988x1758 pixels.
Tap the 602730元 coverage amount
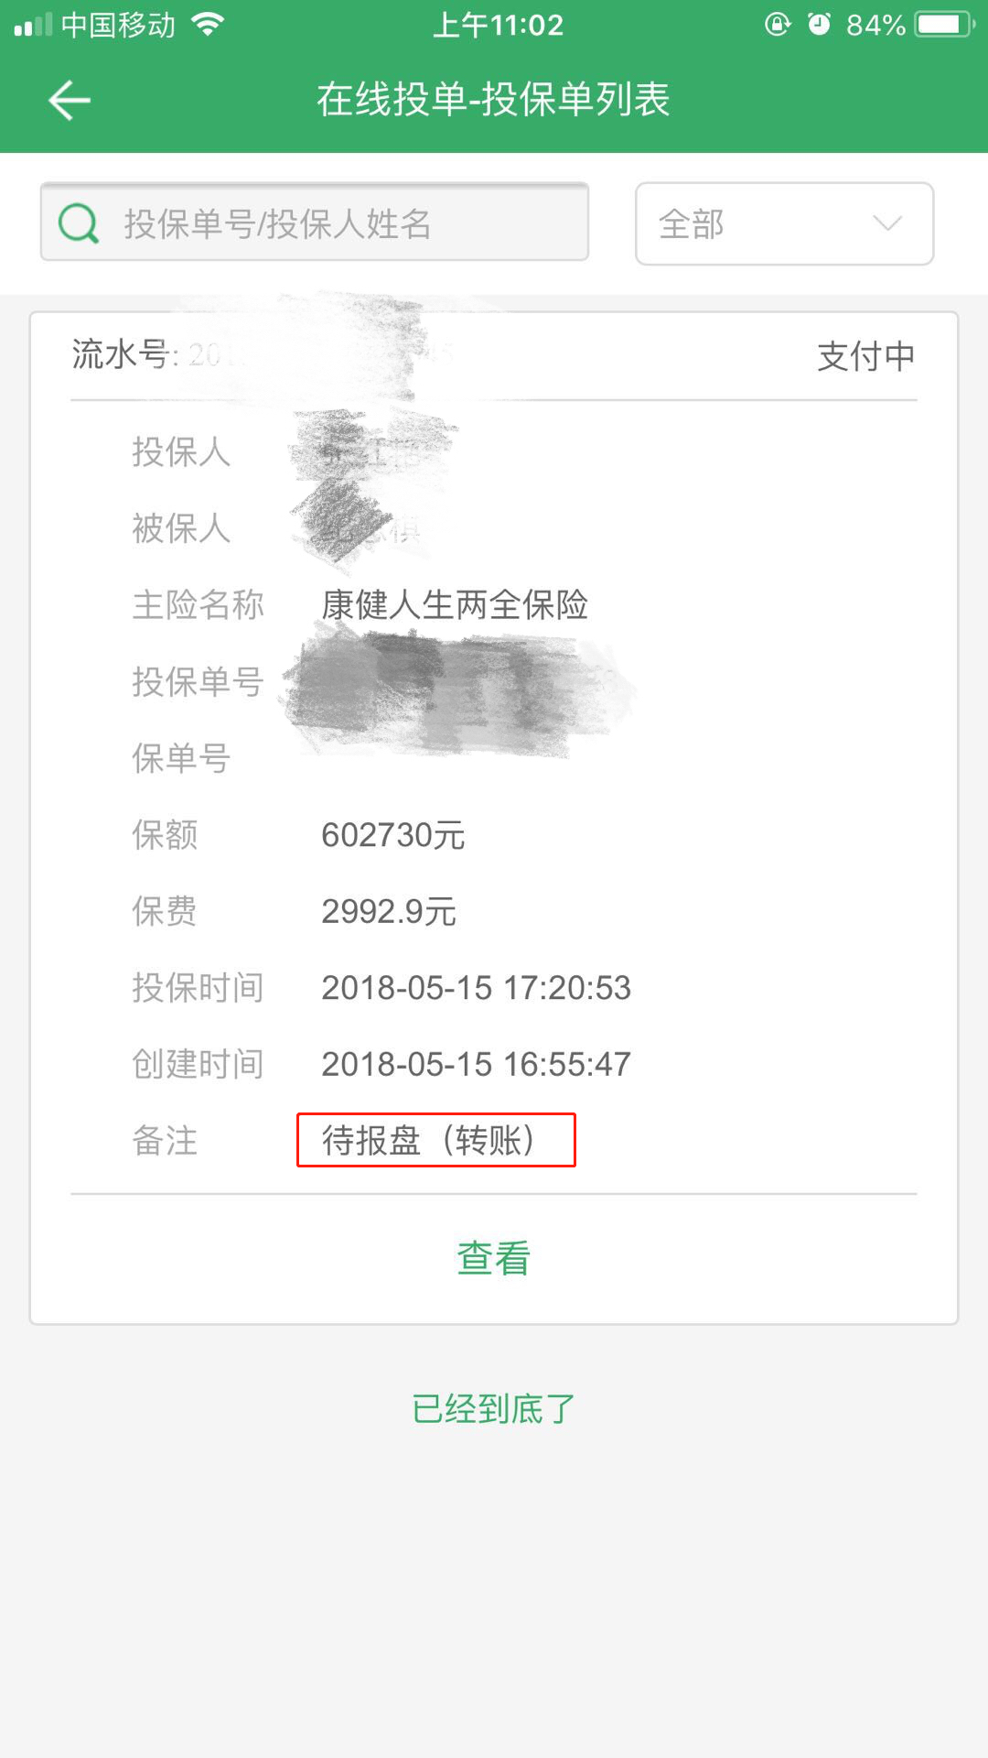tap(393, 835)
